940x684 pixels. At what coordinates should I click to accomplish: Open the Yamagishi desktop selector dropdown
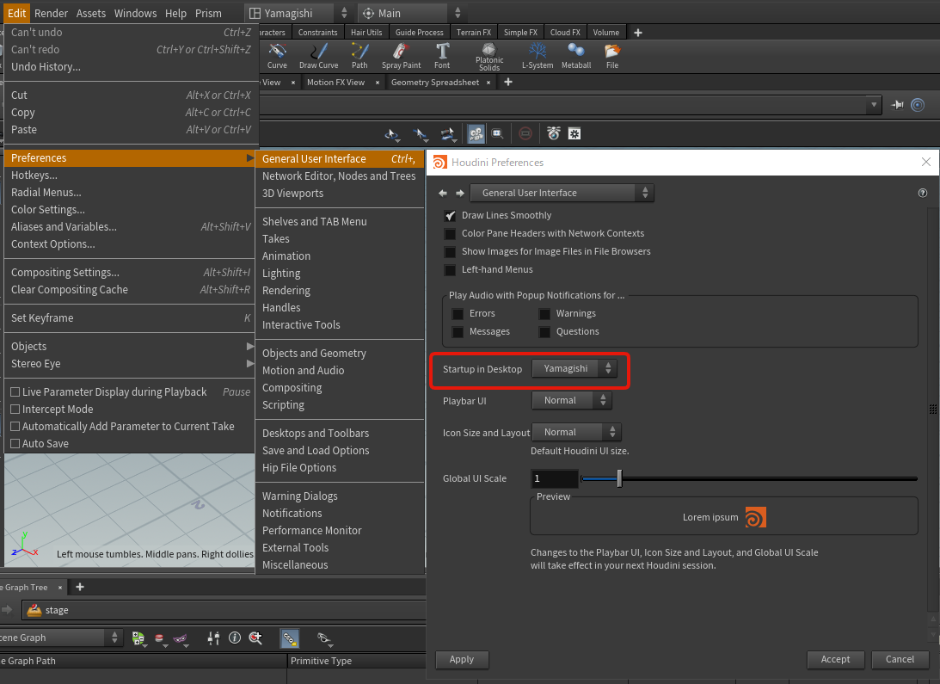click(x=298, y=13)
